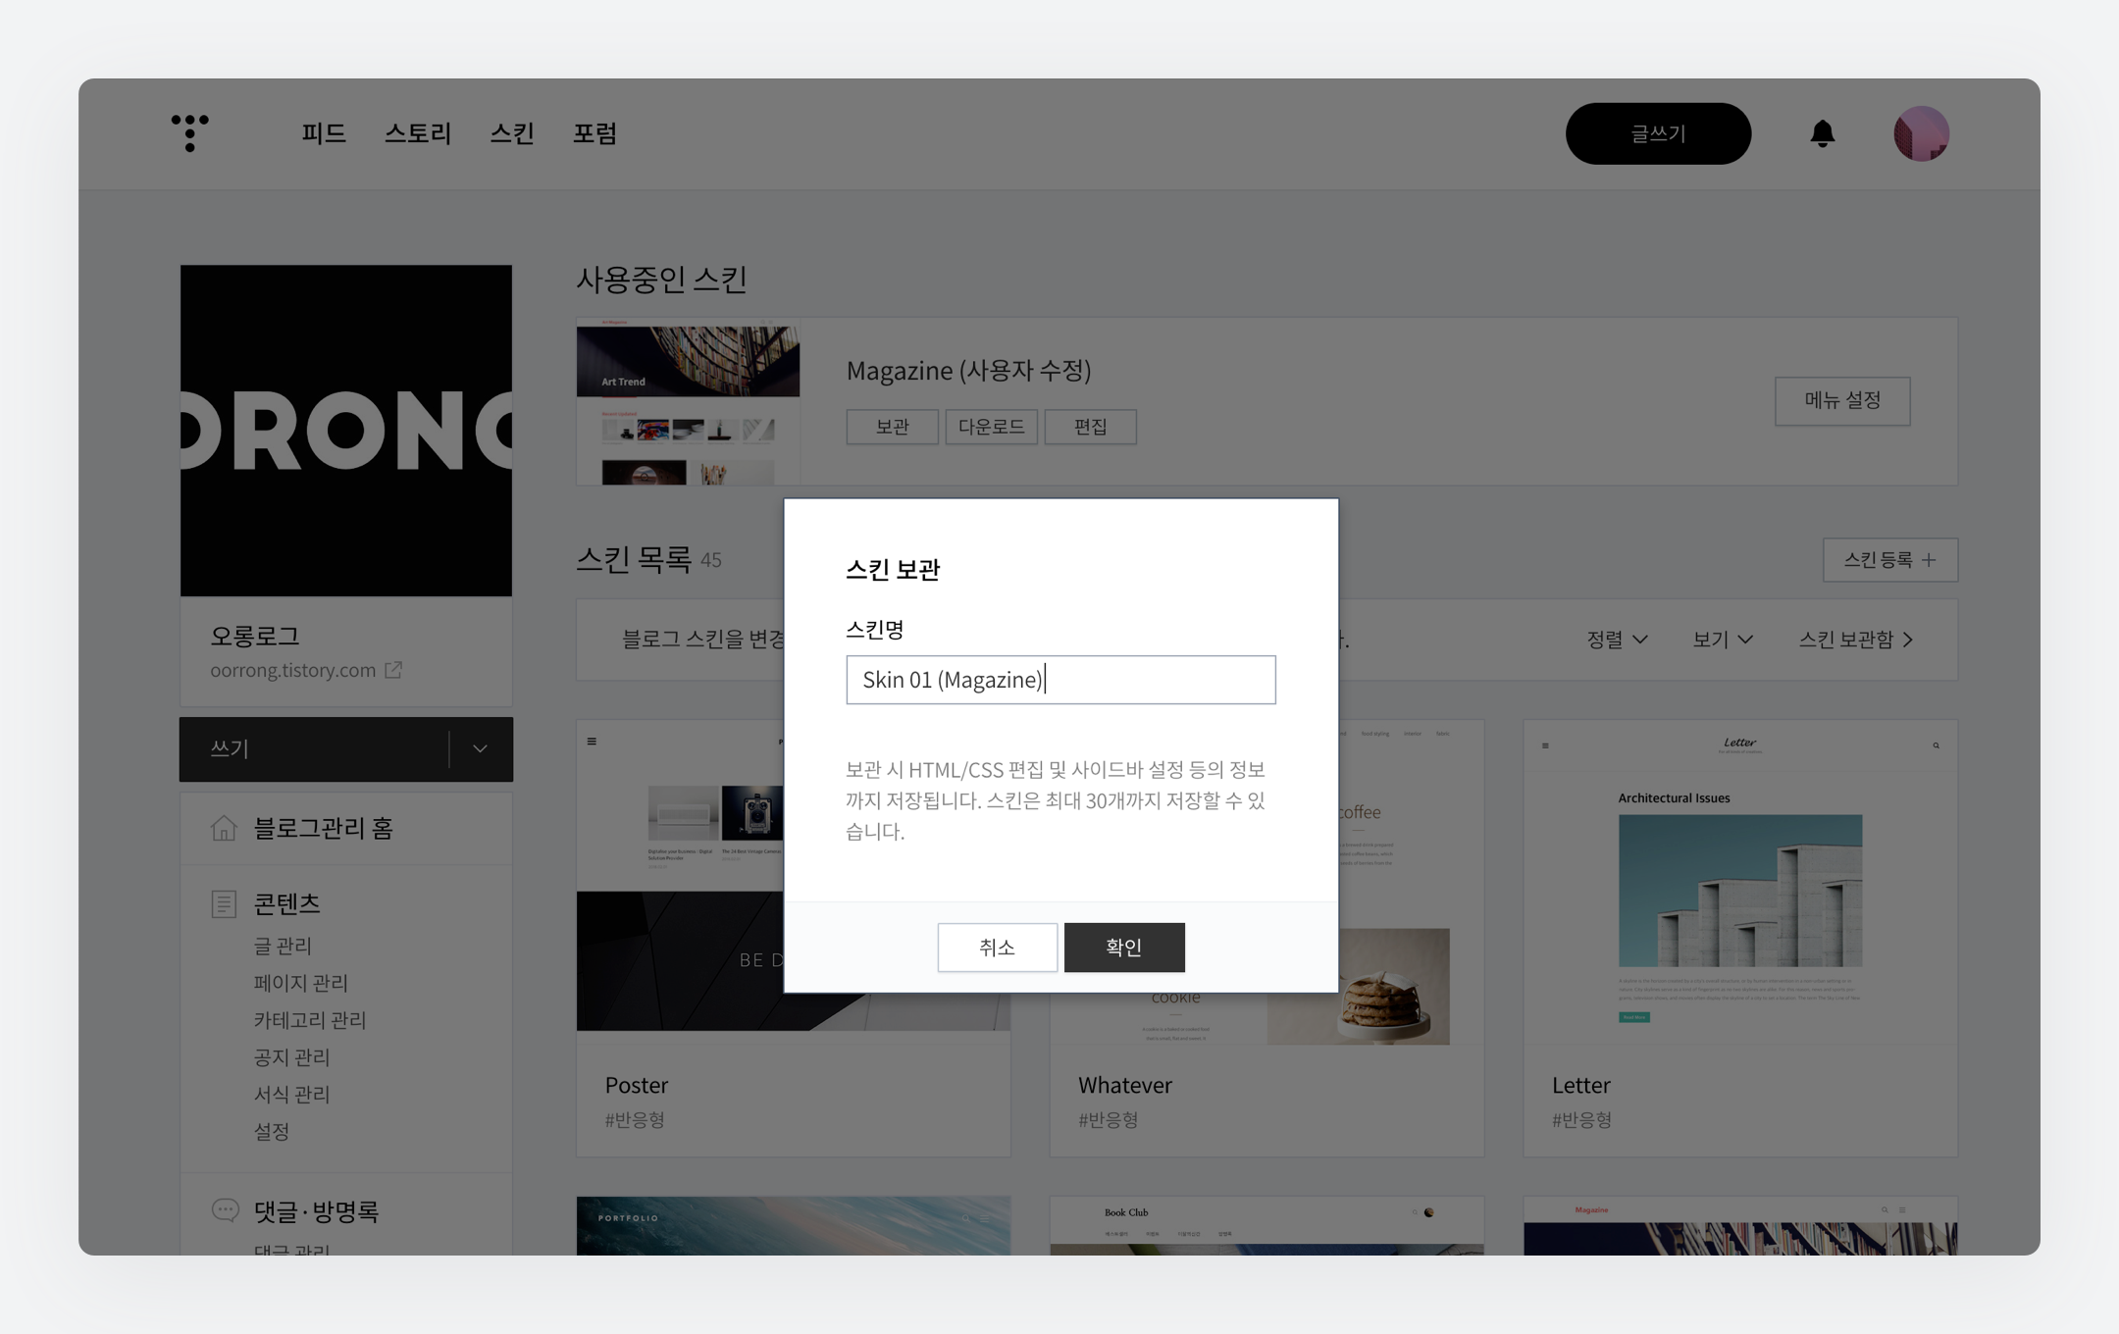Confirm skin save with the 확인 button
Screen dimensions: 2119x1334
pyautogui.click(x=1124, y=947)
